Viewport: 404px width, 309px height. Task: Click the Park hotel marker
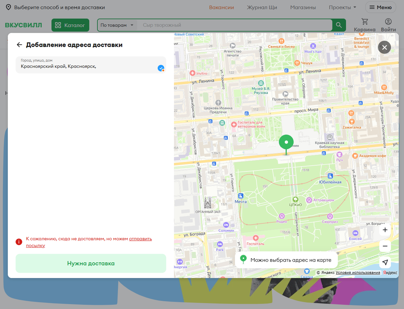coord(220,244)
